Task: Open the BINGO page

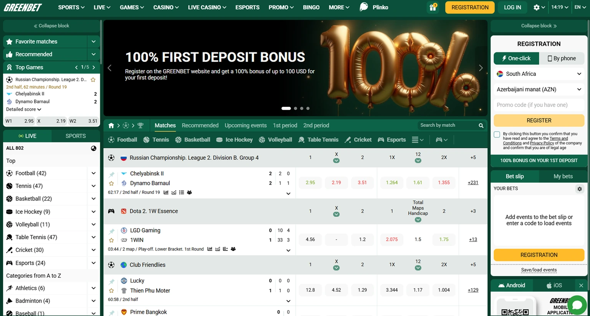Action: click(311, 7)
